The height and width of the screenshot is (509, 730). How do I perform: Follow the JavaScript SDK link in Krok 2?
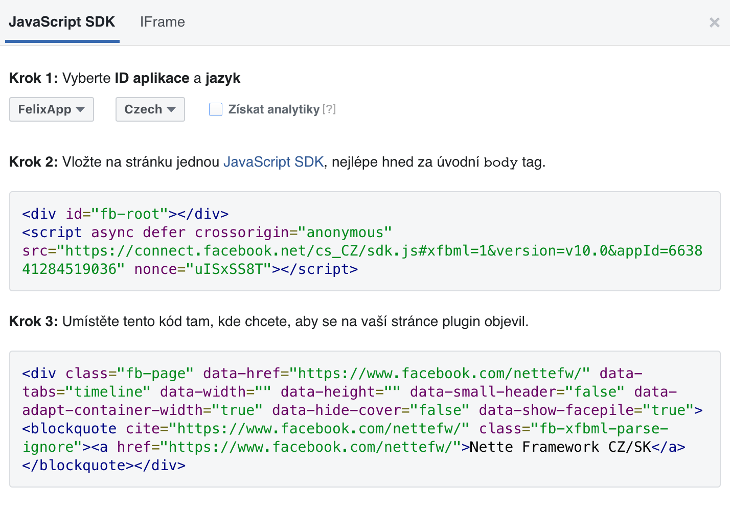[x=273, y=162]
